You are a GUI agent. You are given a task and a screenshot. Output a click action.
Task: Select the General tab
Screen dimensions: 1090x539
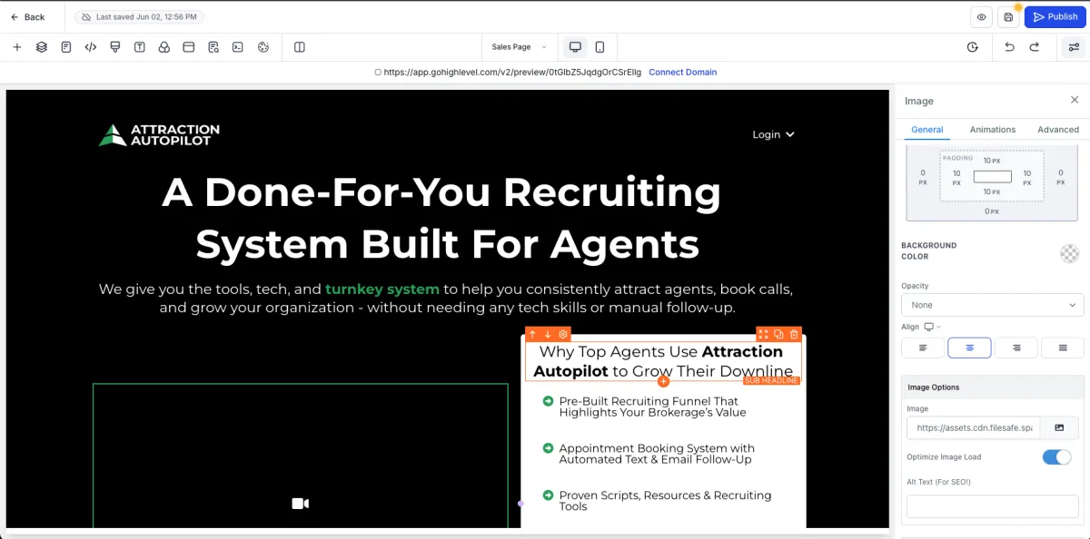click(x=927, y=130)
